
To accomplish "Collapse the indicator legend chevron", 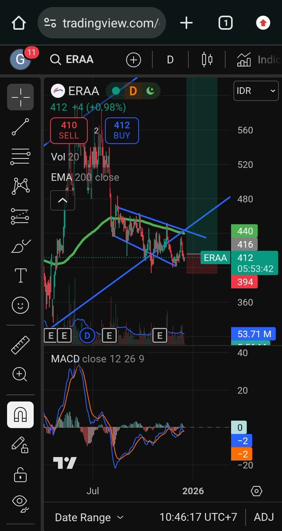I will [62, 200].
